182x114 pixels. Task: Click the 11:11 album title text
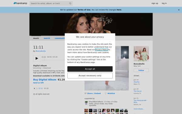tap(38, 47)
